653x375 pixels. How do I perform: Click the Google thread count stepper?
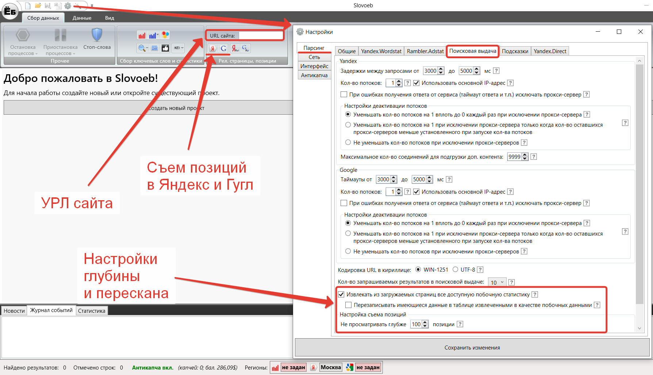399,192
